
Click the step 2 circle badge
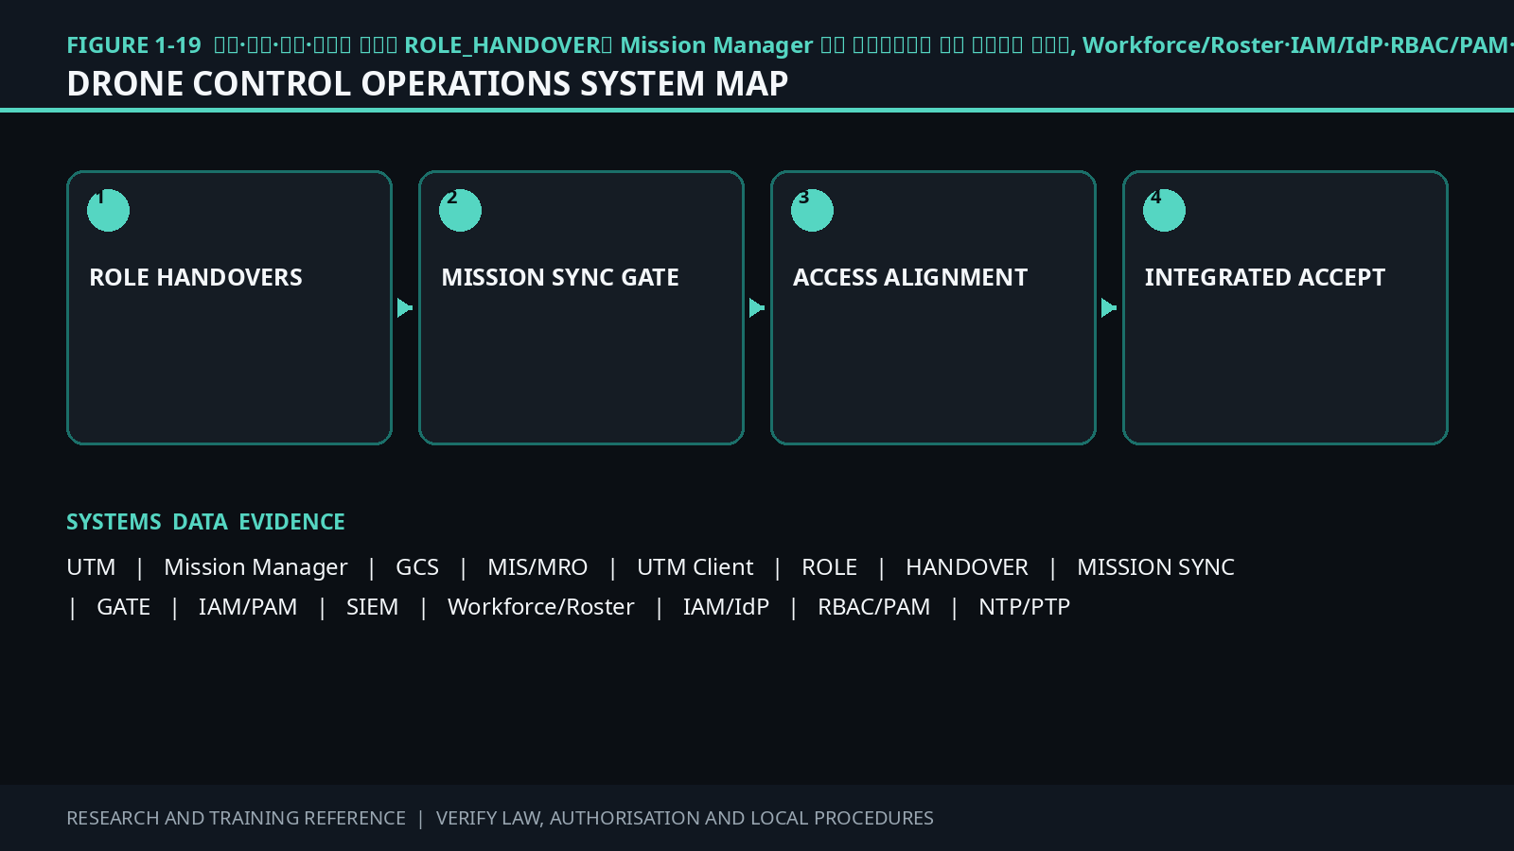tap(460, 210)
